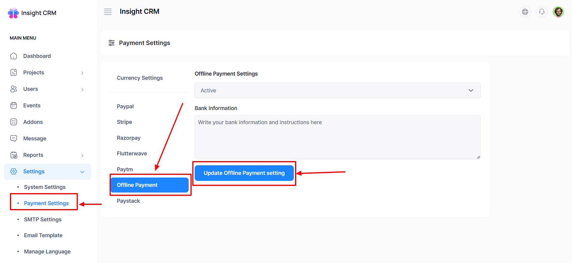Open the Paystack tab
Screen dimensions: 572x263
(x=128, y=201)
